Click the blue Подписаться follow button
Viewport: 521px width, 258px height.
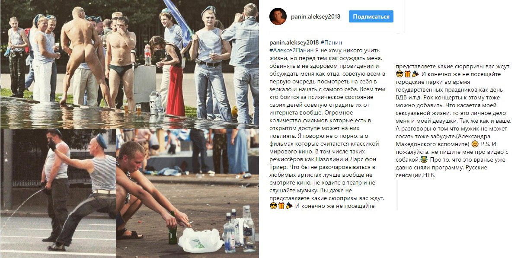[371, 17]
